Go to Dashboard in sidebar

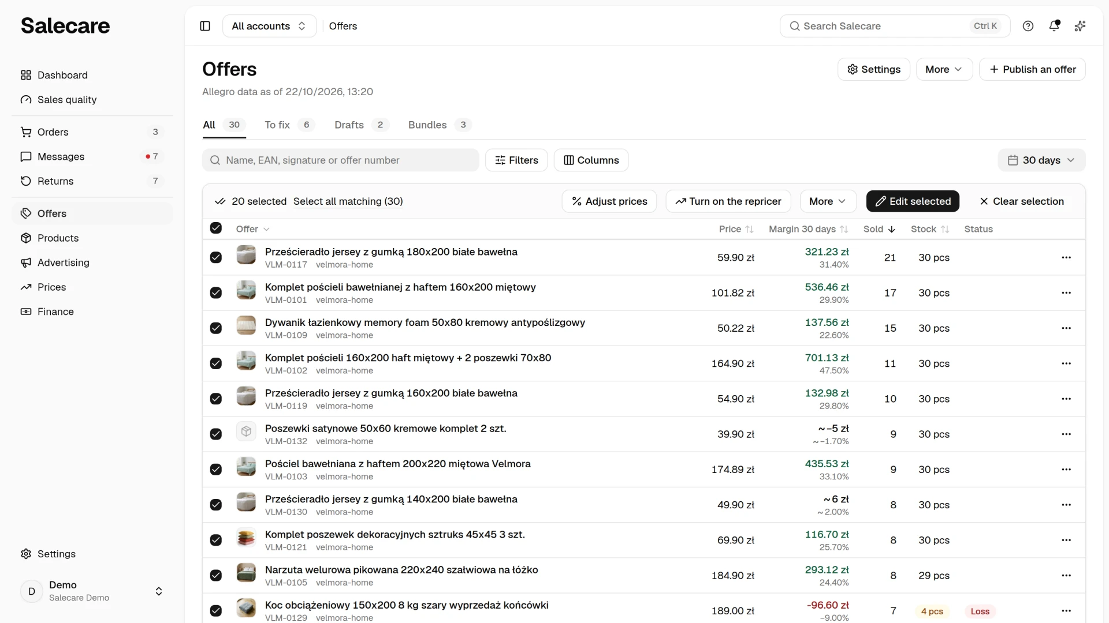[92, 75]
